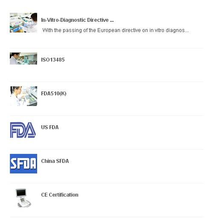Click the letter S in SFDA logo
This screenshot has width=222, height=218.
14,164
